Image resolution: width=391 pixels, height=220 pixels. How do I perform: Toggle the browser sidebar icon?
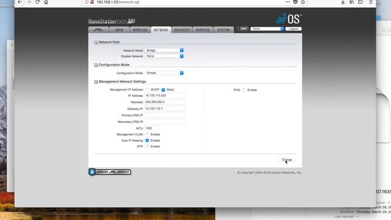click(x=360, y=2)
